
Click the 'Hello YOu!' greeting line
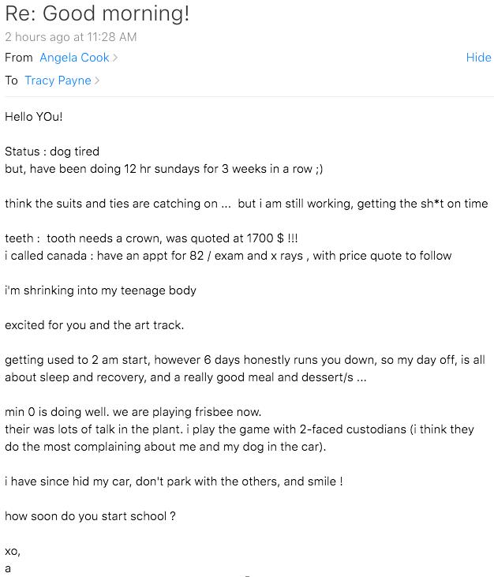pyautogui.click(x=33, y=117)
